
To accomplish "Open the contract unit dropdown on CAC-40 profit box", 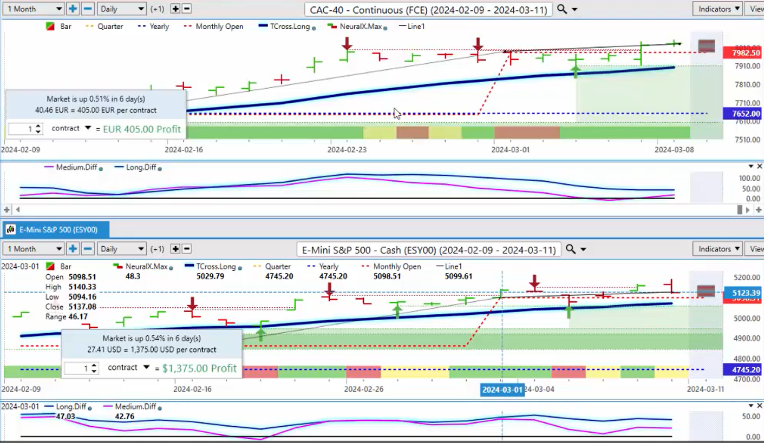I will click(88, 128).
